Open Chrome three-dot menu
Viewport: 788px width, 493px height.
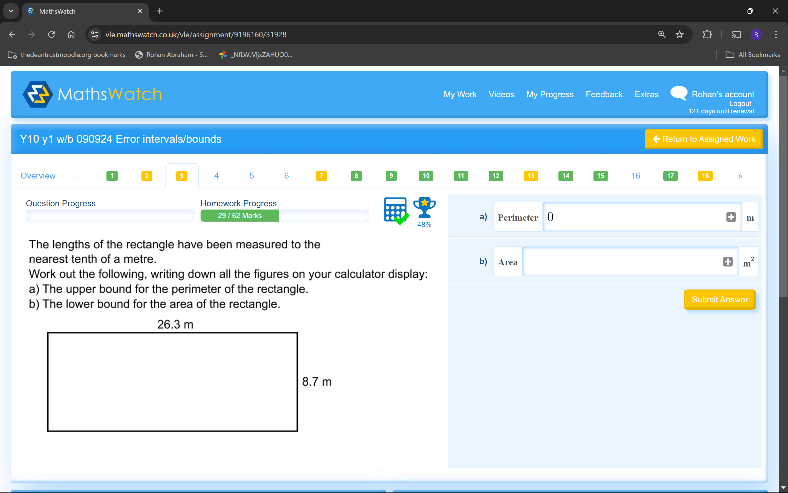[776, 35]
